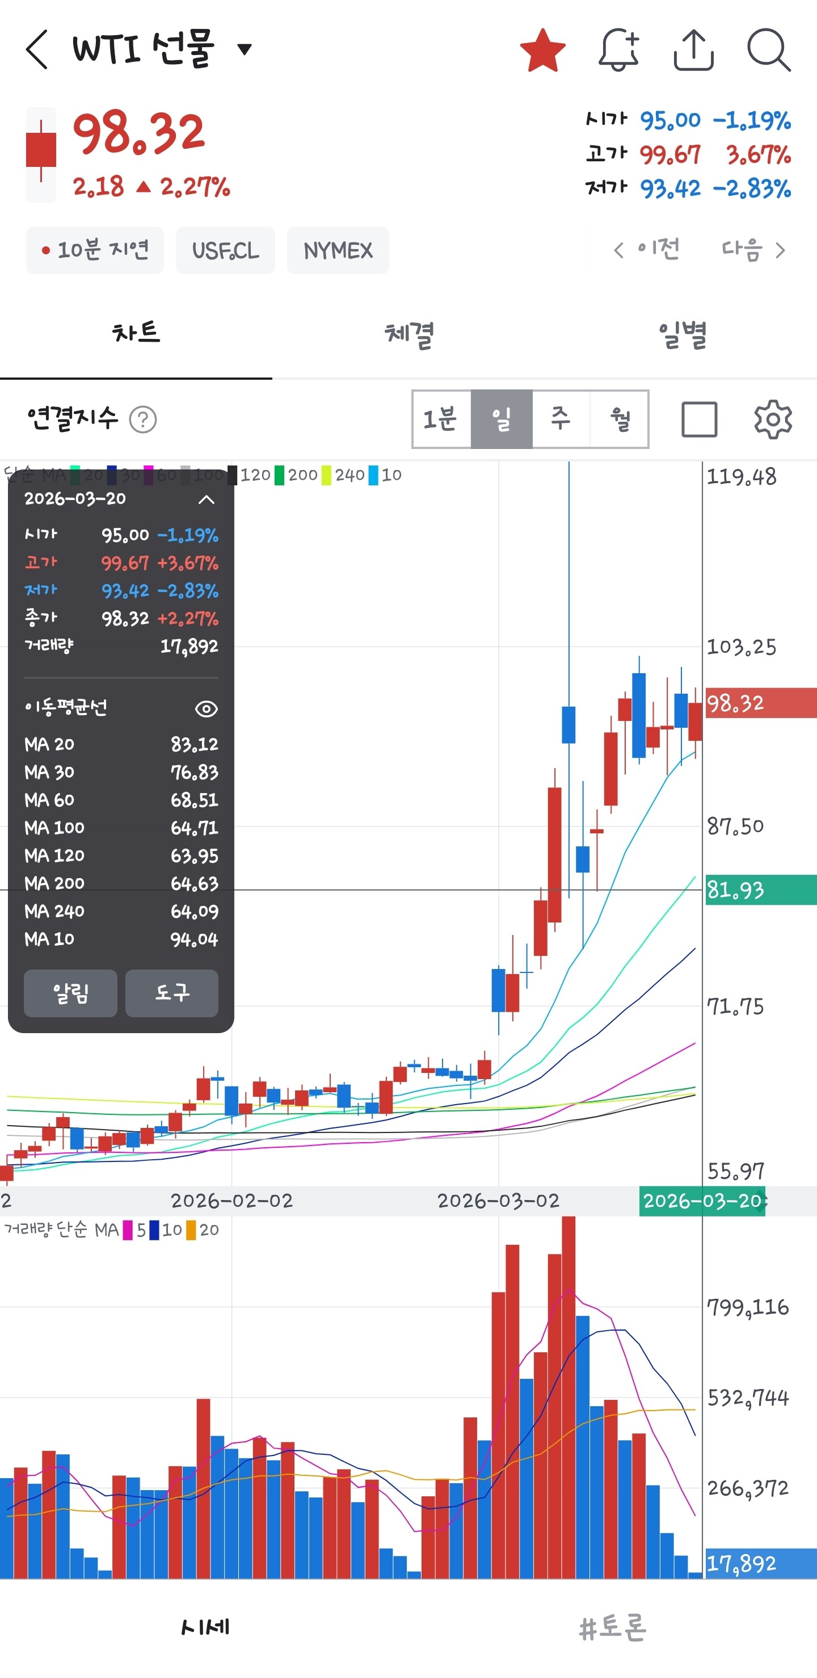Tap the fullscreen chart square icon
Screen dimensions: 817x1678
coord(699,419)
